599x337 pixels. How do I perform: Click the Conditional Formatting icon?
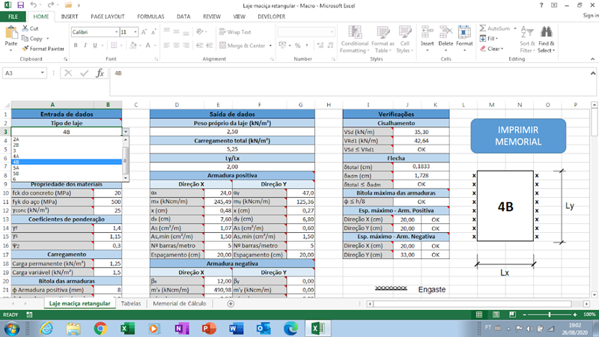354,33
